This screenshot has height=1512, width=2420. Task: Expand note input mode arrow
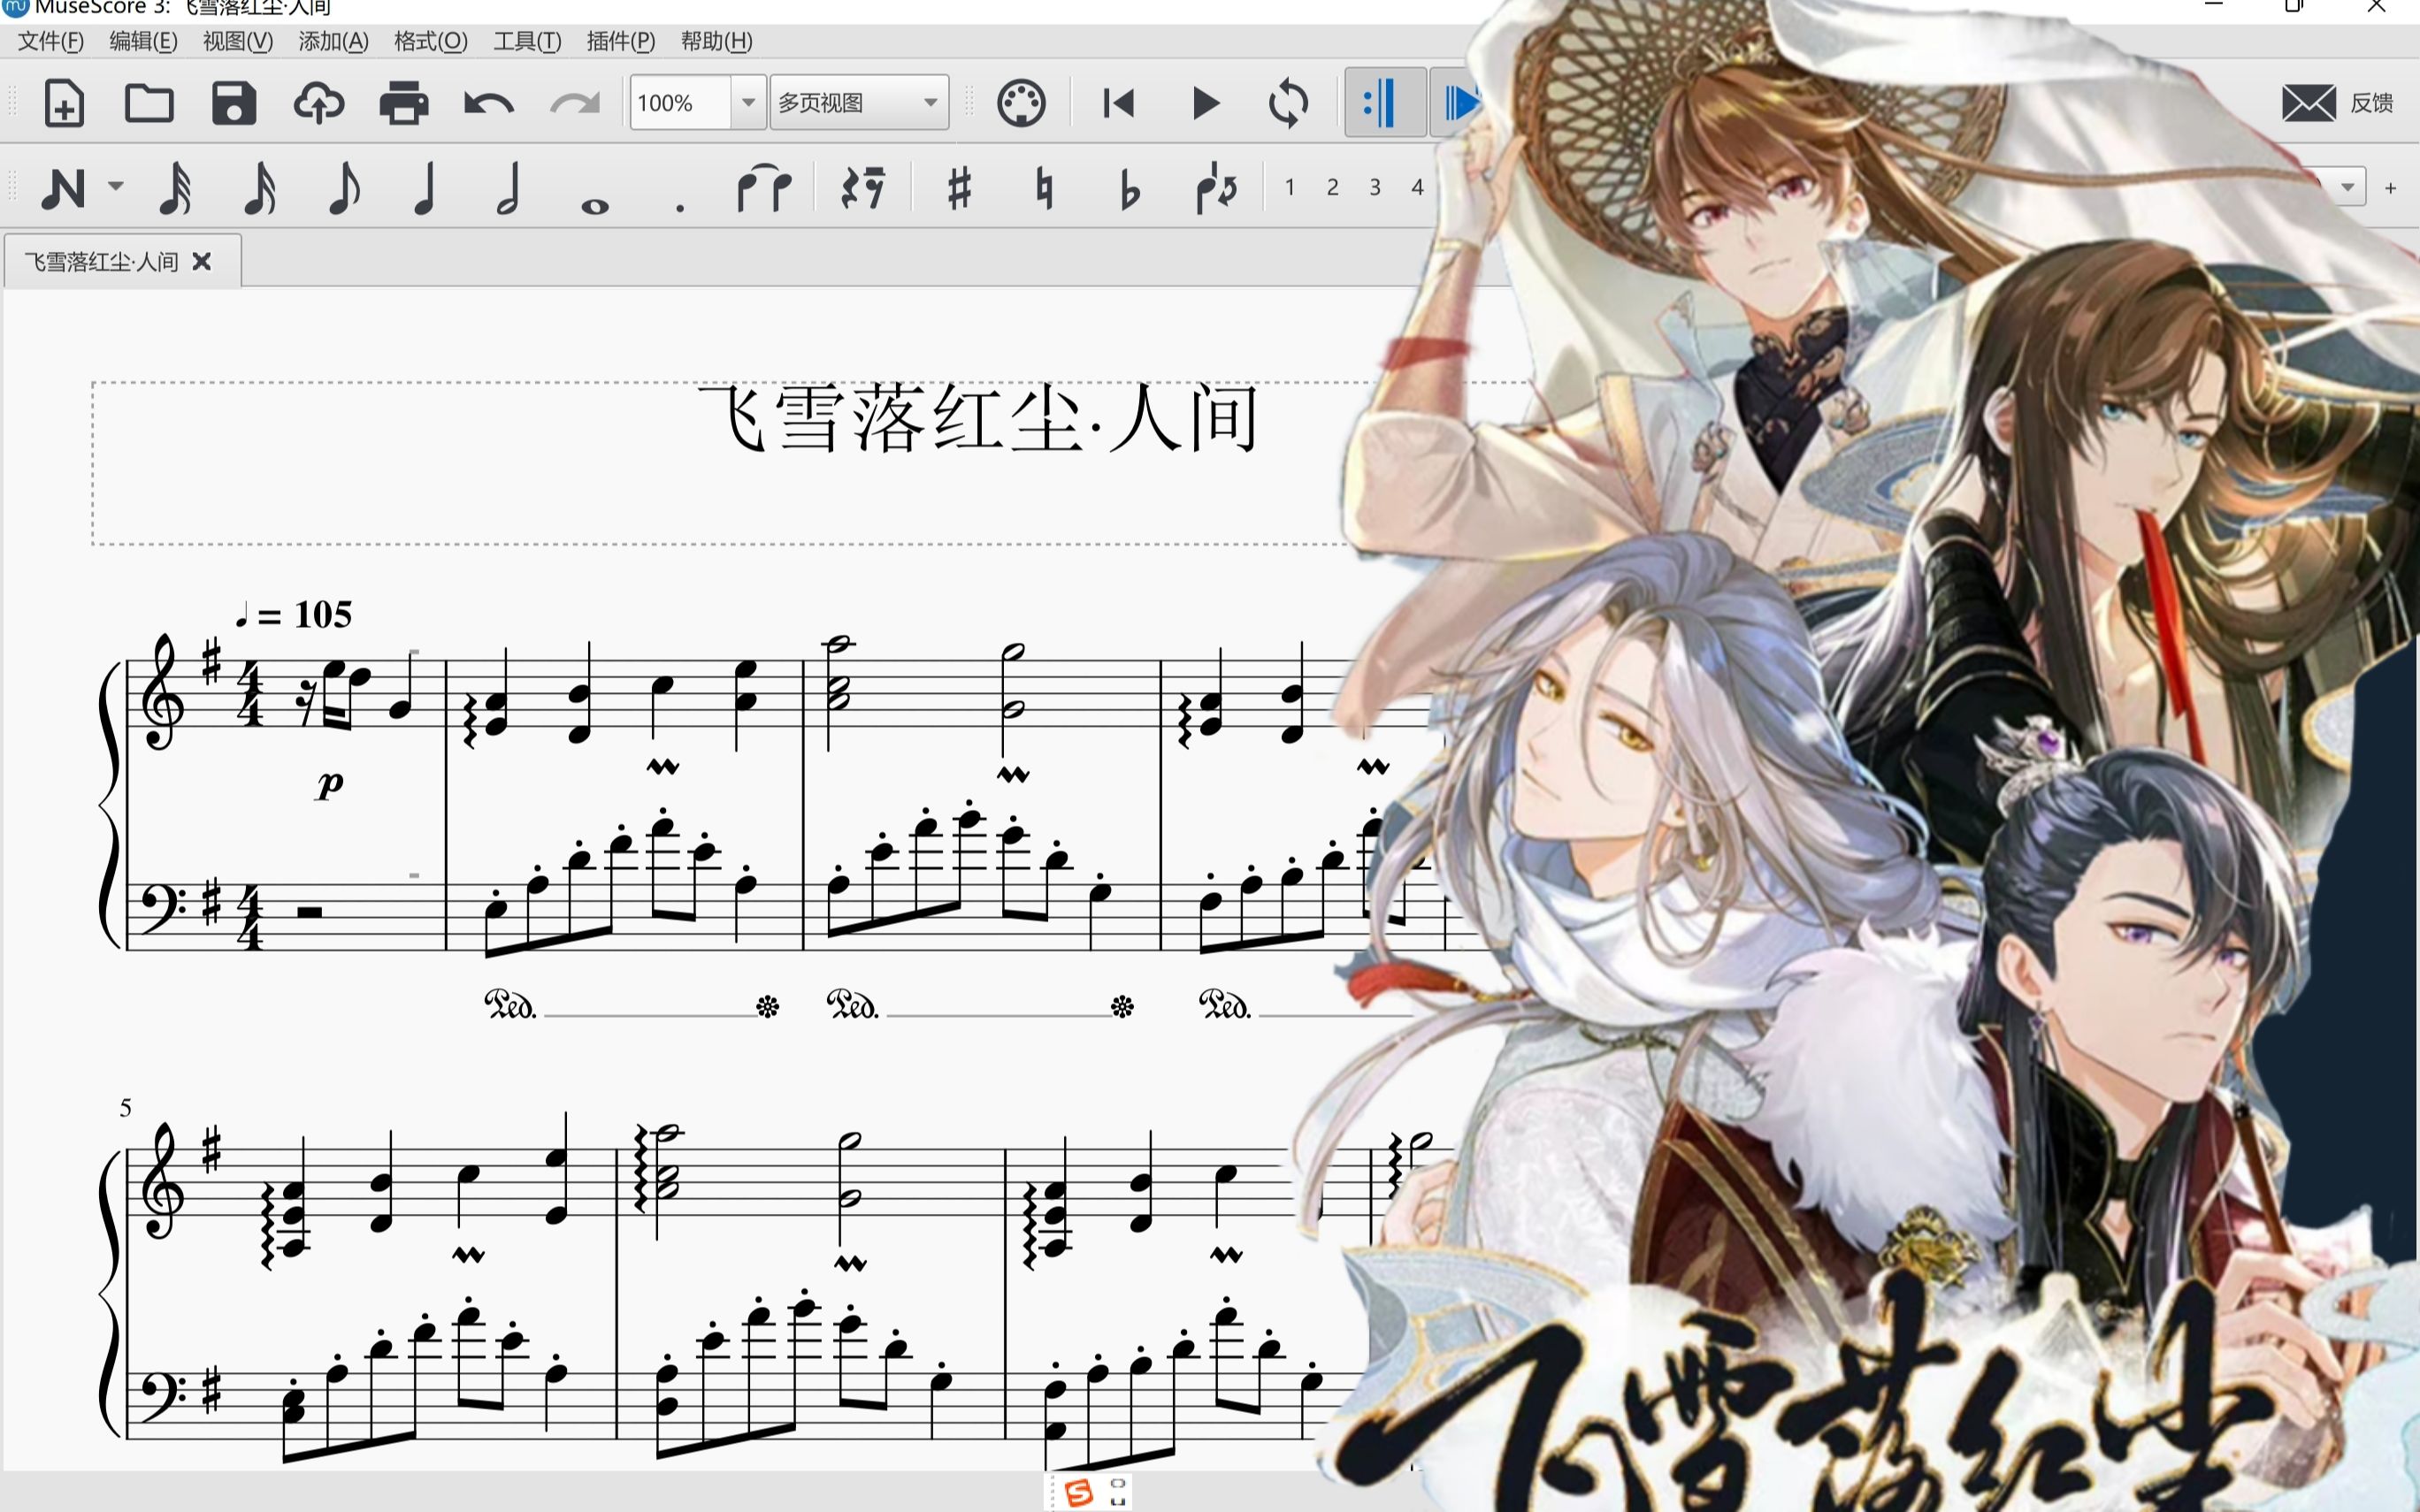(x=116, y=187)
